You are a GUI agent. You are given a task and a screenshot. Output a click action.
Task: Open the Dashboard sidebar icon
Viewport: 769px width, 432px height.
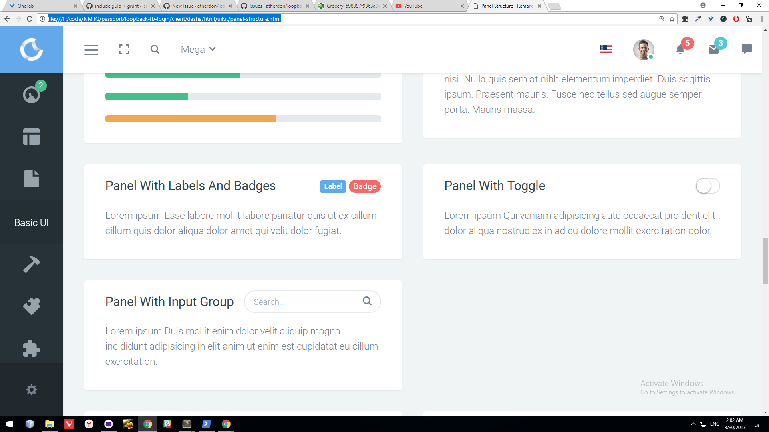(x=32, y=94)
